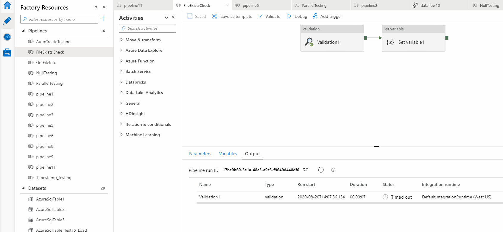
Task: Select the Validation1 activity magnifier icon
Action: tap(309, 42)
